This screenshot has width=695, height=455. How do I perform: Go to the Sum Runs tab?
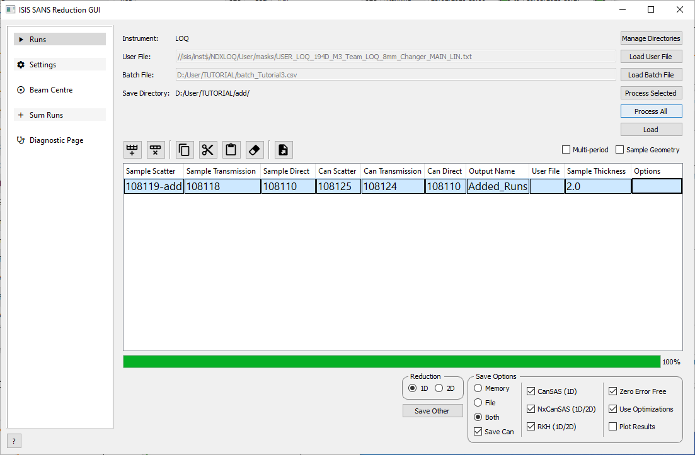pos(60,115)
